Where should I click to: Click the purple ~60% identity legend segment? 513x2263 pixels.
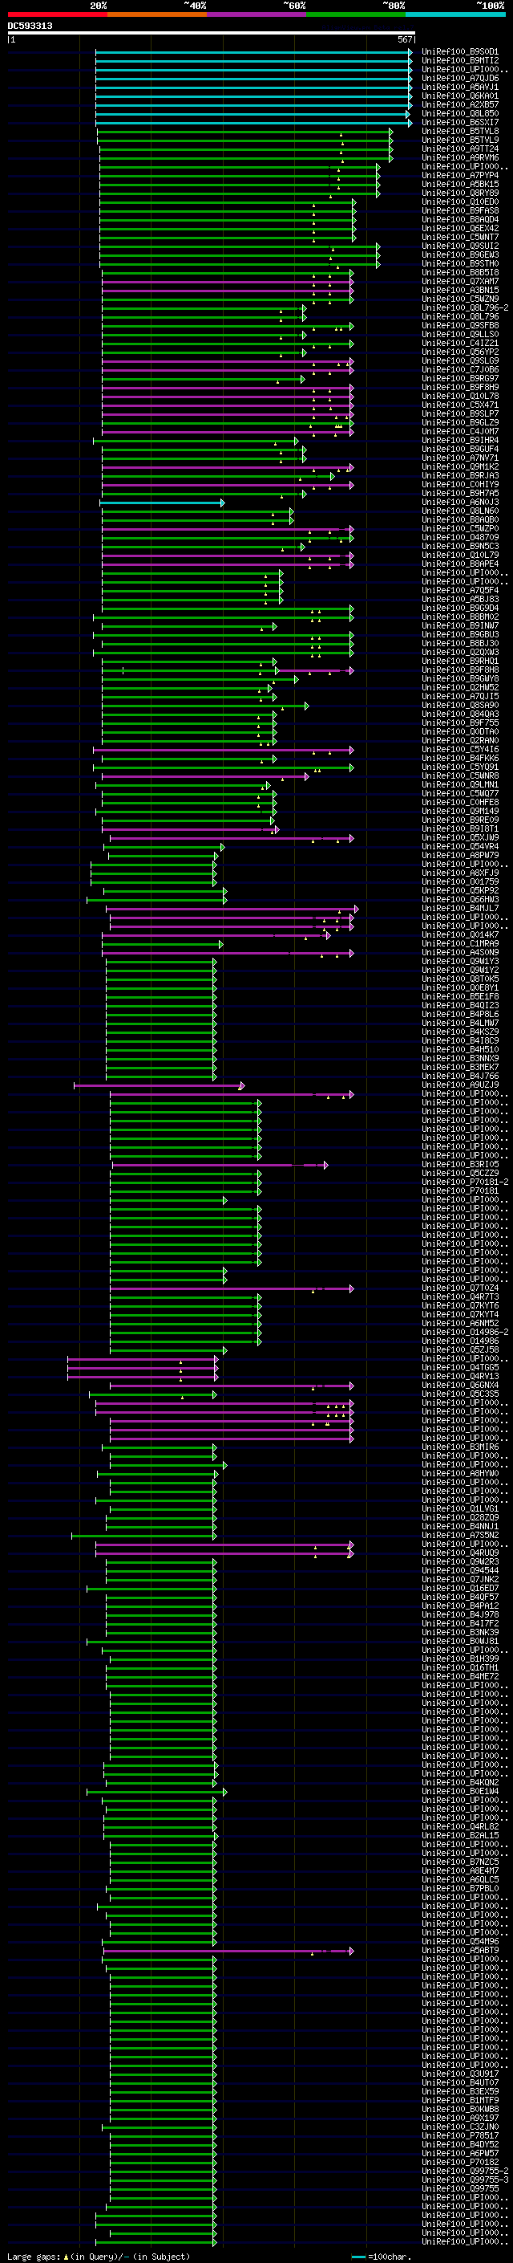tap(257, 14)
